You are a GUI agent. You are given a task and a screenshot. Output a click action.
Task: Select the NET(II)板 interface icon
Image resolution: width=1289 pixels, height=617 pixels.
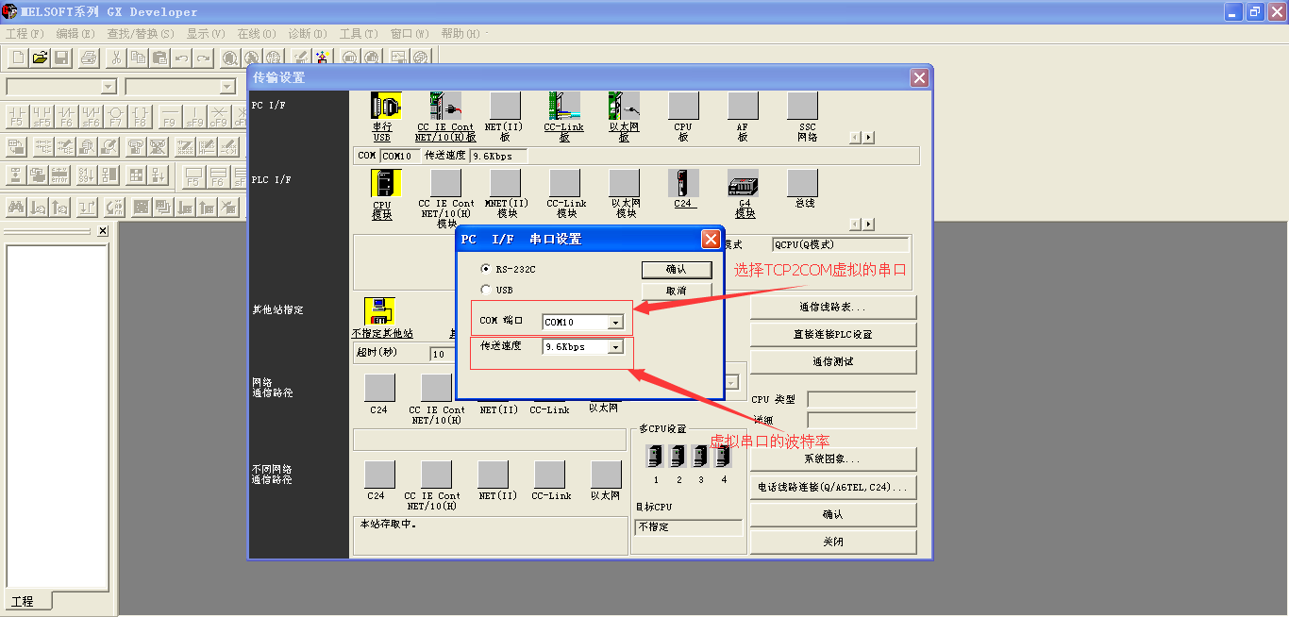505,106
